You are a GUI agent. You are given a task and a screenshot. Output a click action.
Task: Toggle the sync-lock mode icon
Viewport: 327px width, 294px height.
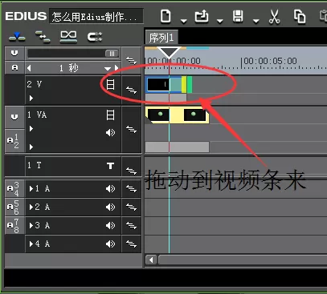(43, 37)
